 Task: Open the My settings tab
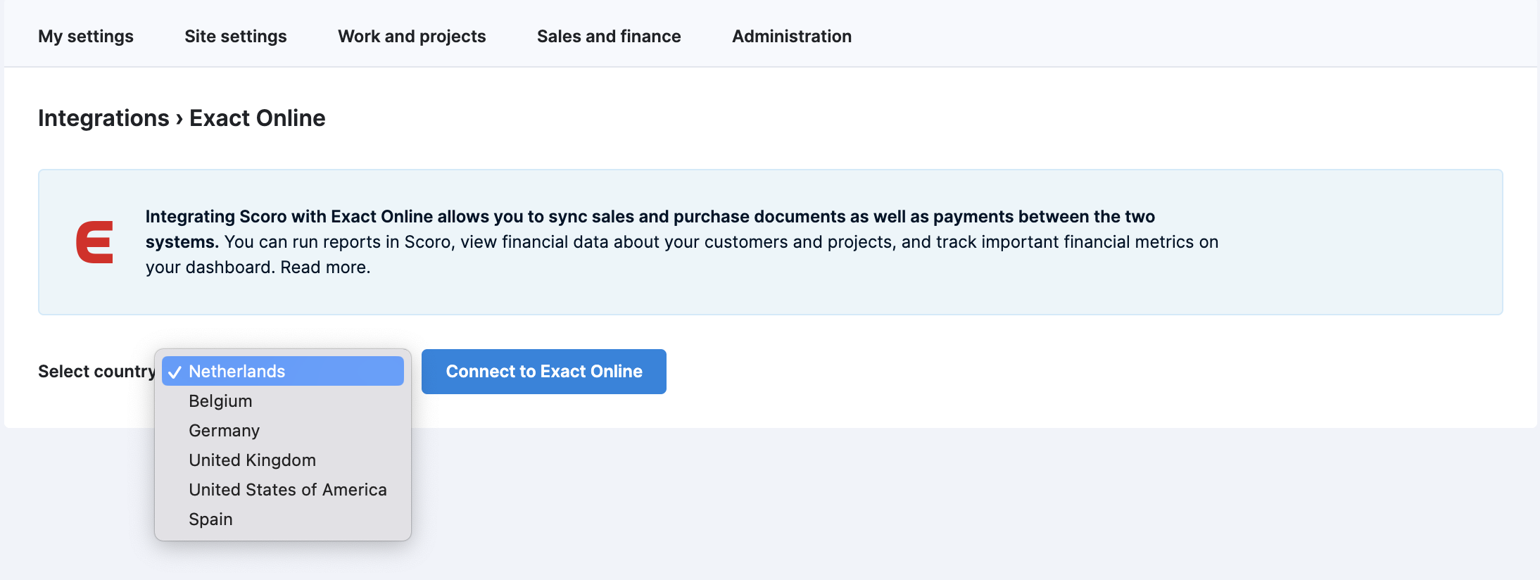(x=86, y=36)
